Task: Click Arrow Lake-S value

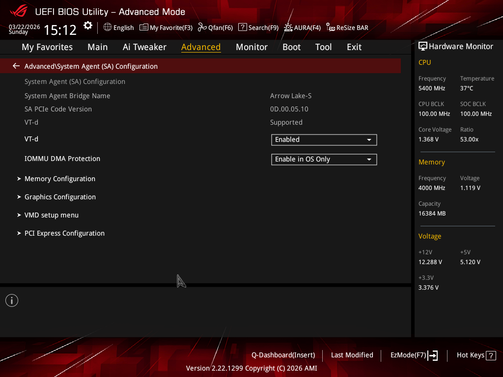Action: tap(291, 96)
